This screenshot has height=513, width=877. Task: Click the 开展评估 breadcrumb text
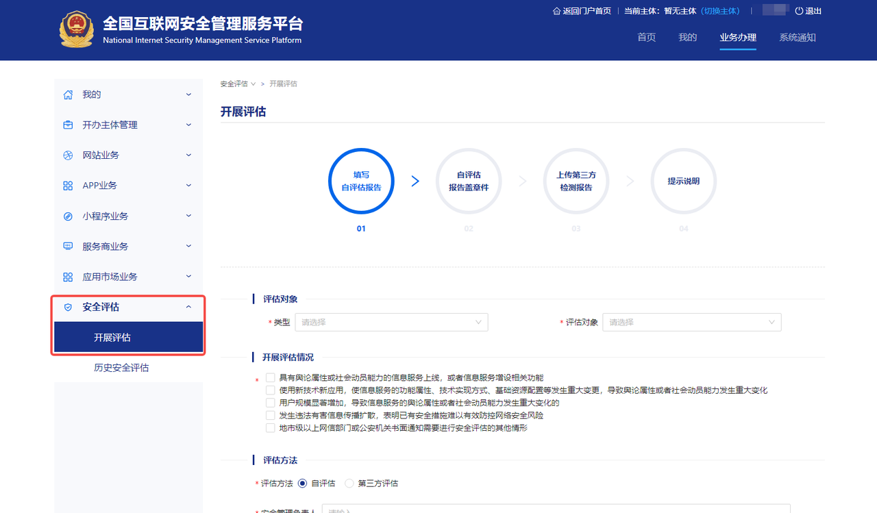coord(283,84)
